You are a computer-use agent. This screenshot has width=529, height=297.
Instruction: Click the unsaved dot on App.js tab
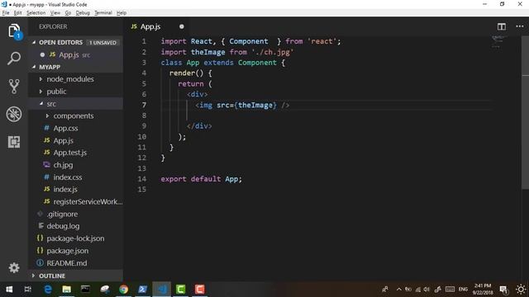point(182,26)
